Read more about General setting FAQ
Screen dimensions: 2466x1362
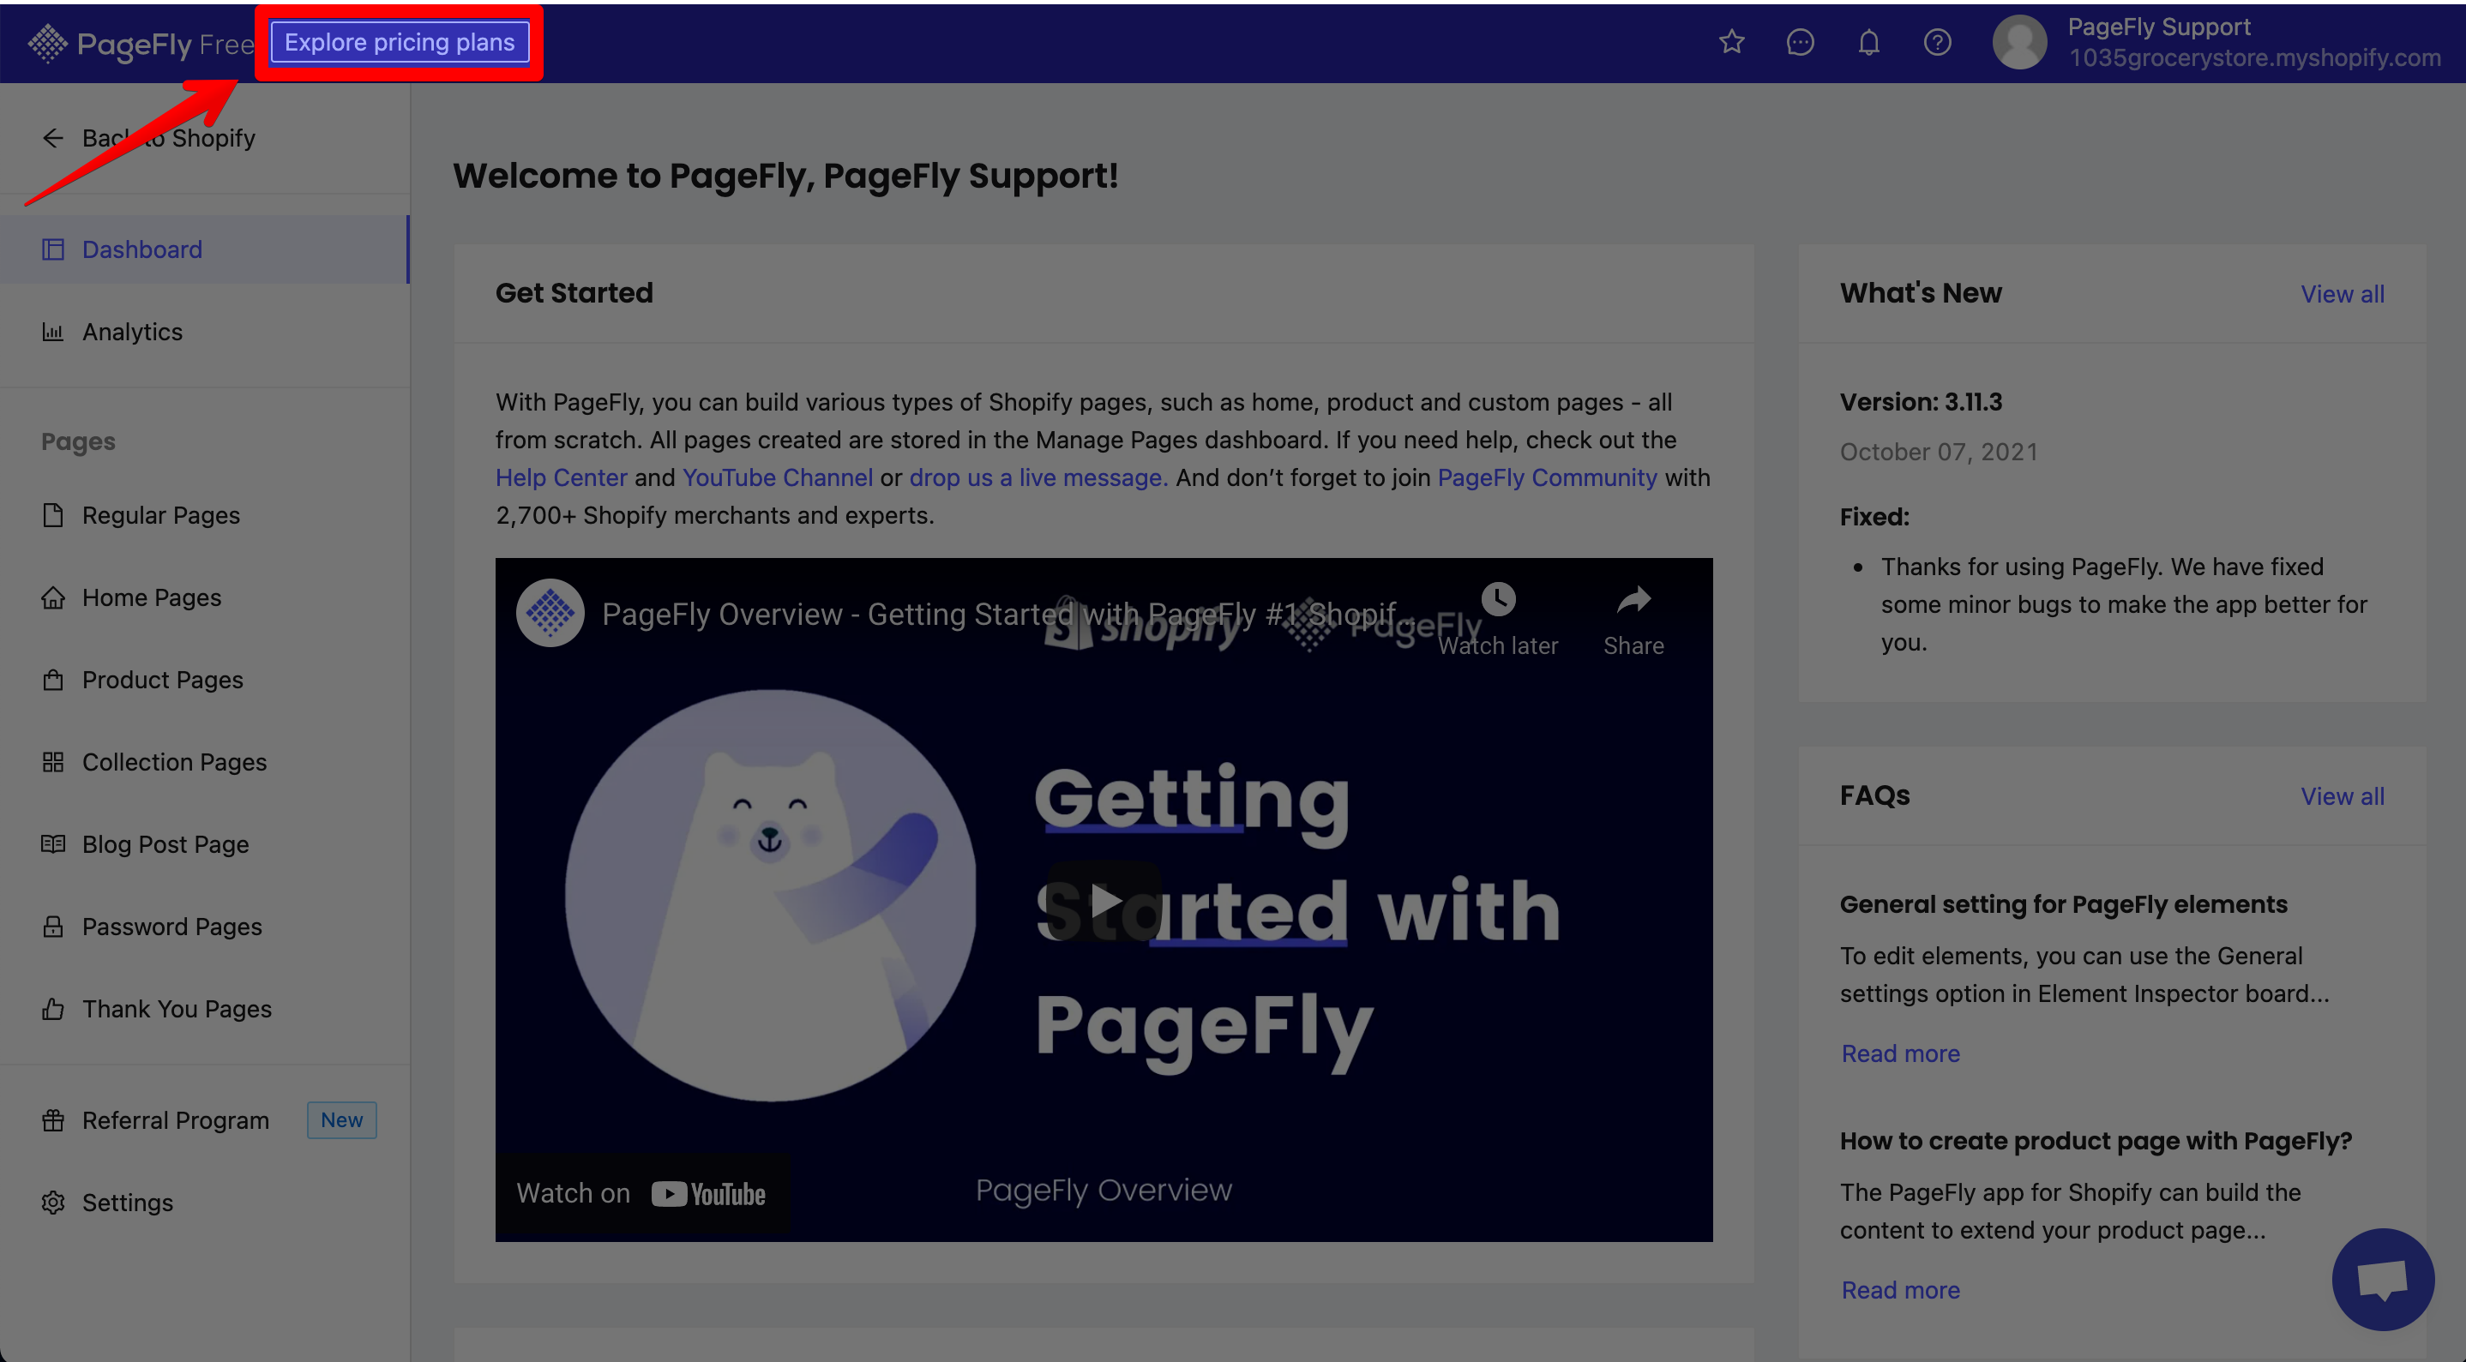1900,1053
